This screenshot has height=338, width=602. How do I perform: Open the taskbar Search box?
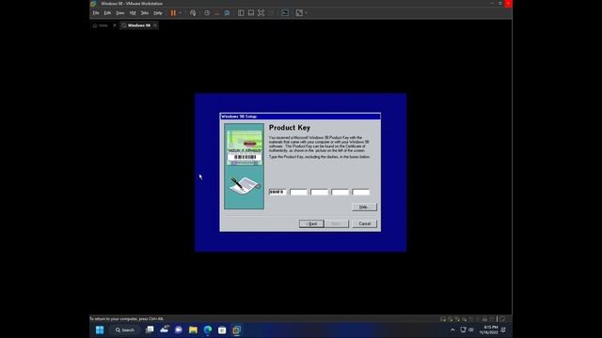[x=125, y=330]
